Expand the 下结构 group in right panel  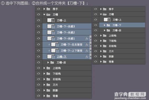click(101, 41)
